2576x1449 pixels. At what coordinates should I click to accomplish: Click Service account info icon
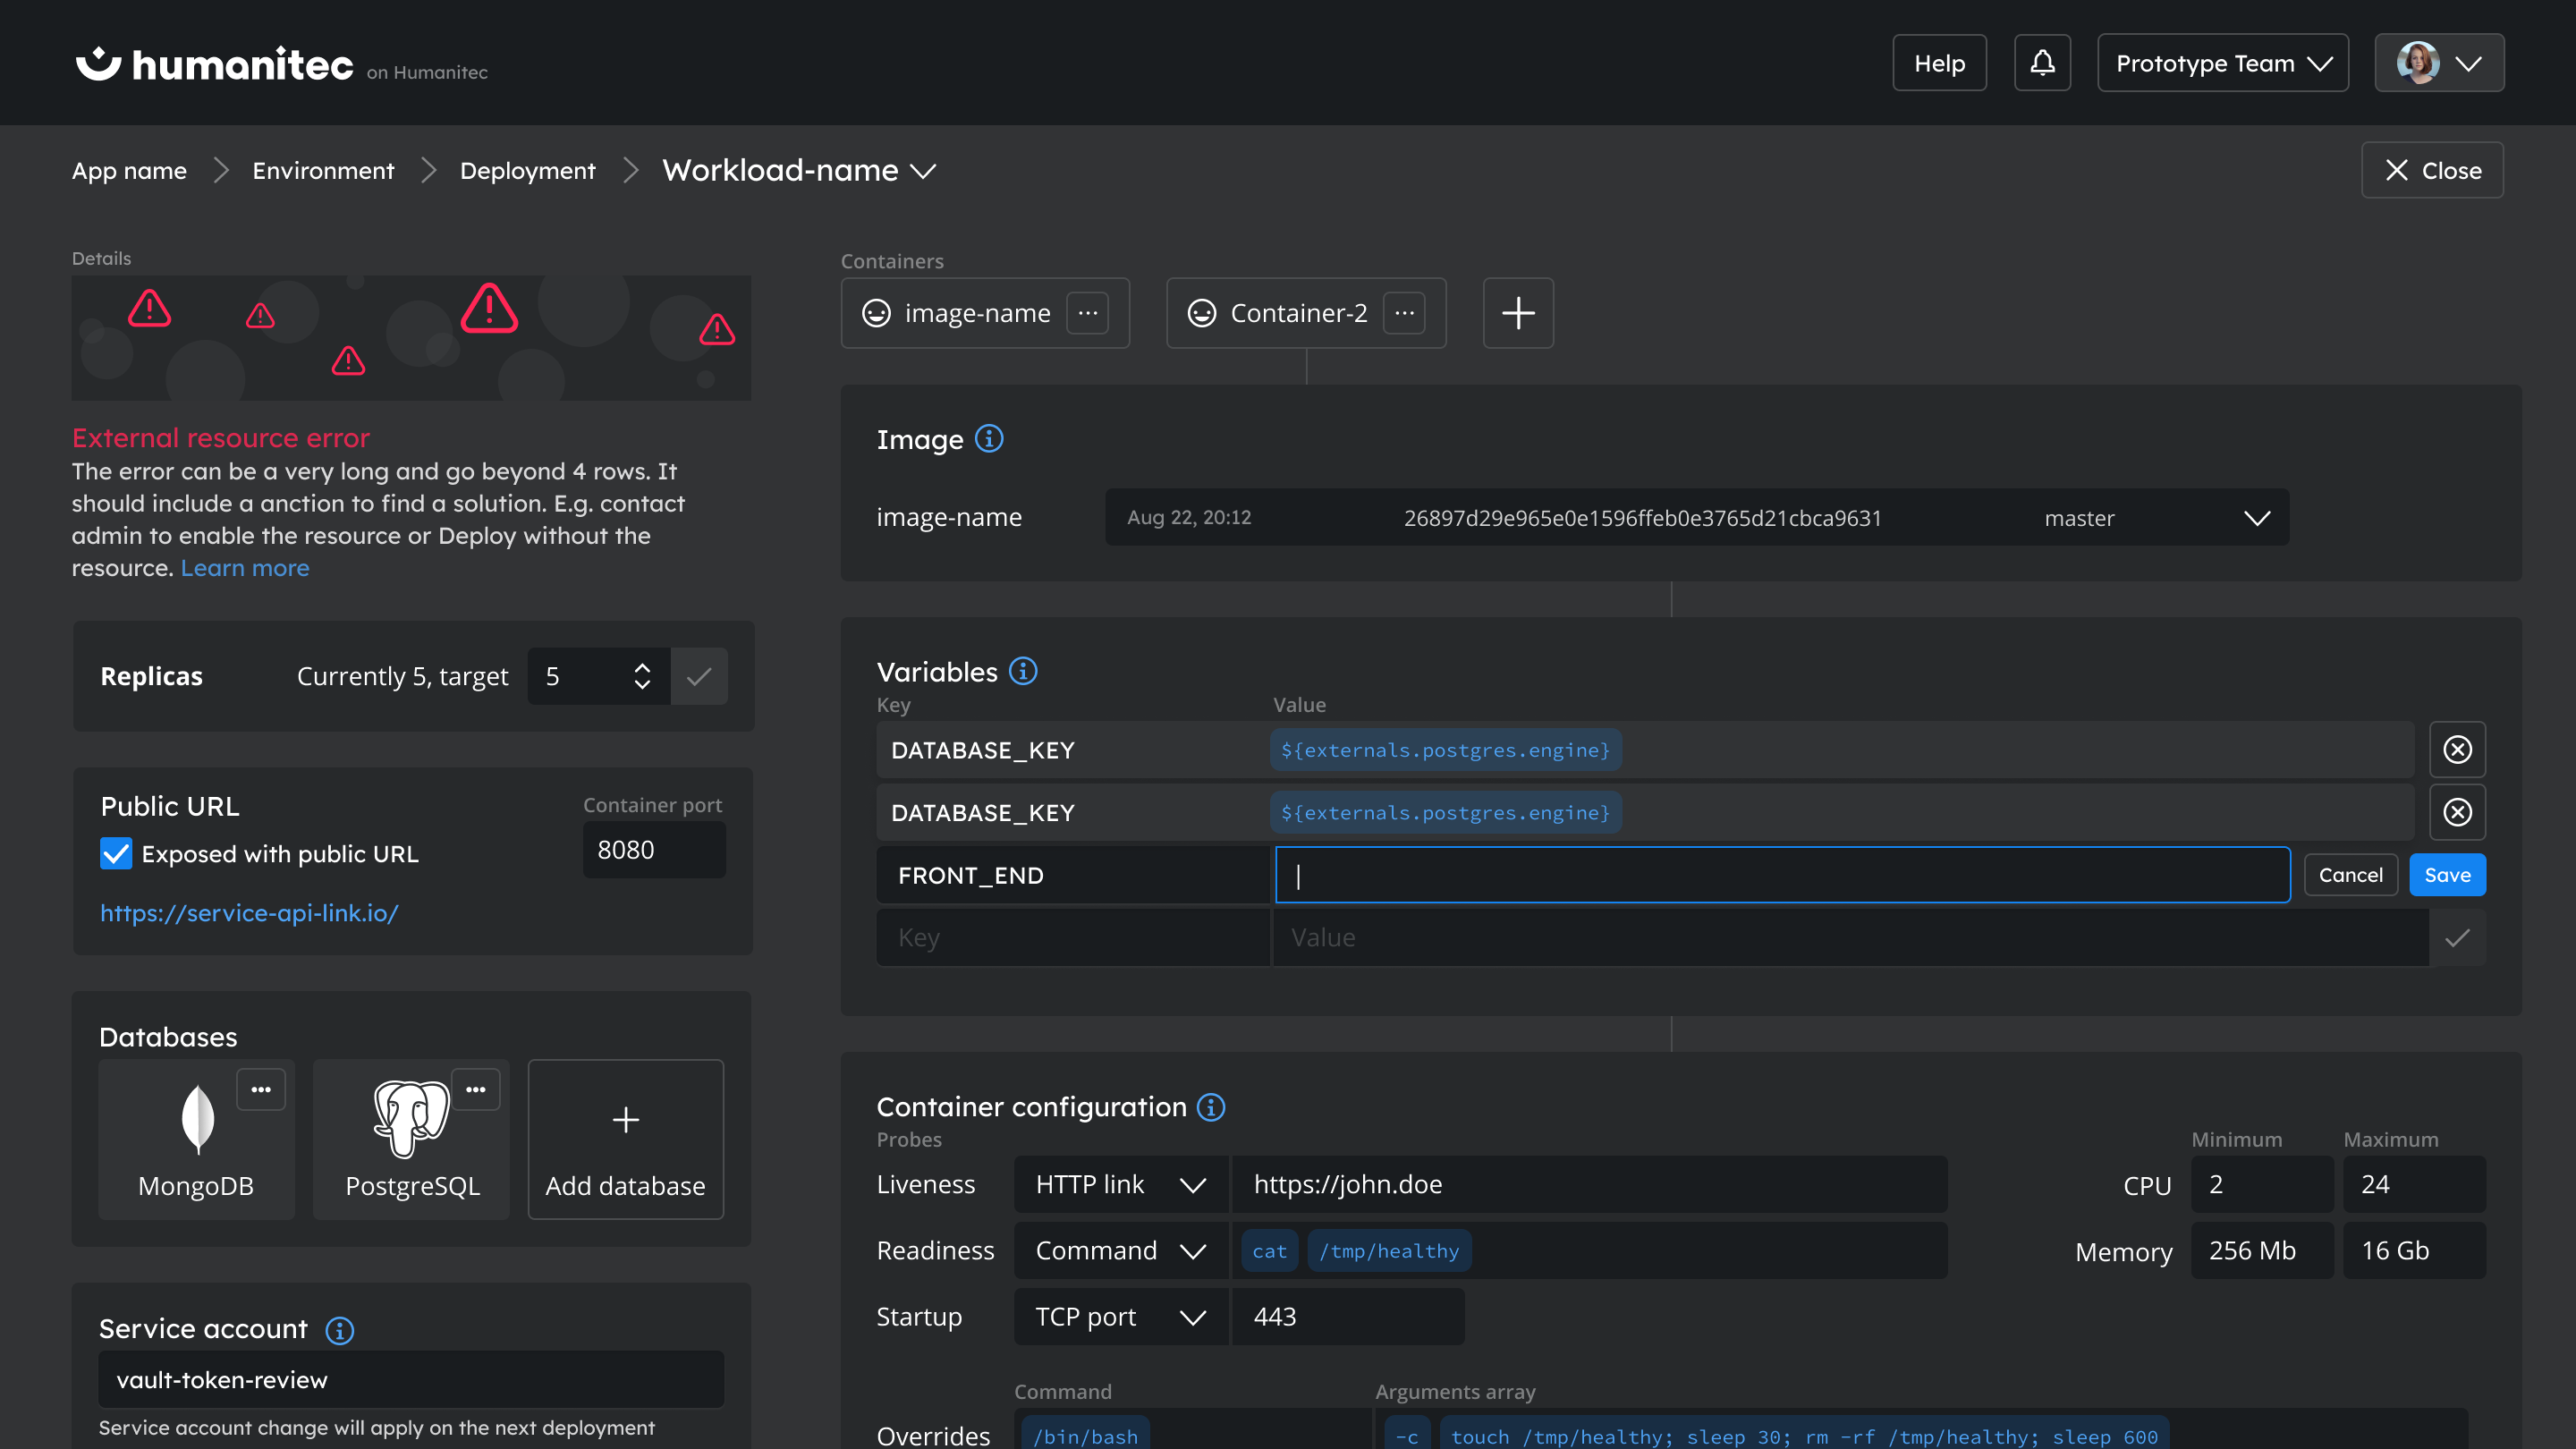point(339,1330)
